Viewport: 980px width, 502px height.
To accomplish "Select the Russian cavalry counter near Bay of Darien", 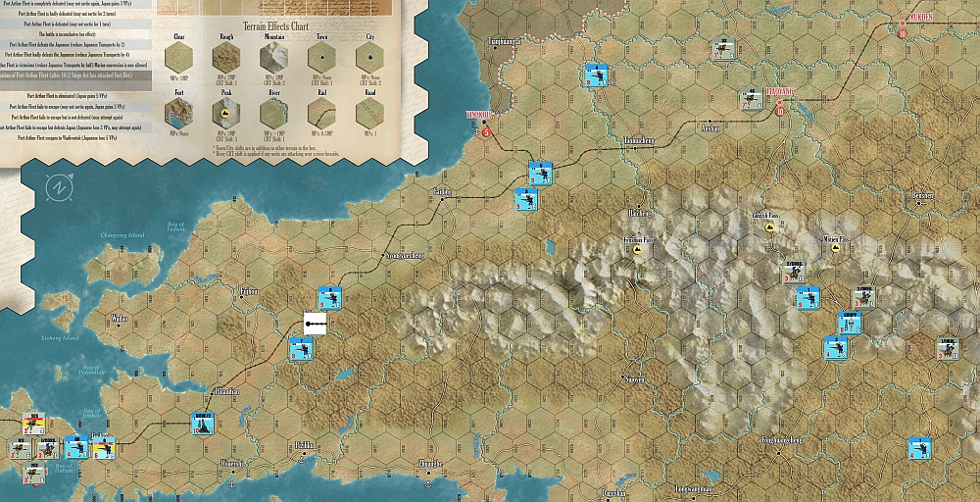I will pos(48,448).
